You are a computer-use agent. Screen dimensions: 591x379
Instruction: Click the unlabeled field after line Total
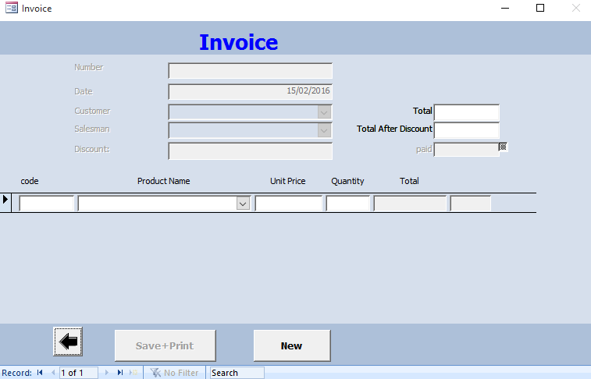471,204
